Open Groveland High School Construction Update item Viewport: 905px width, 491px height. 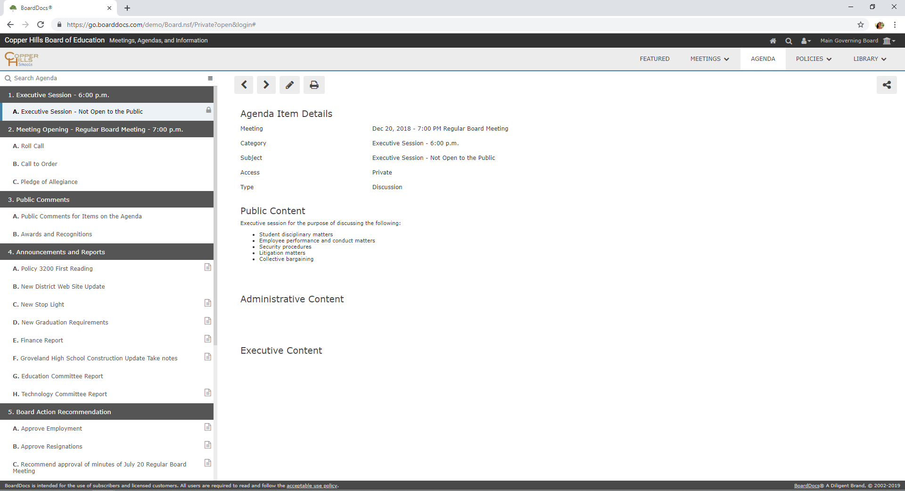[x=107, y=358]
